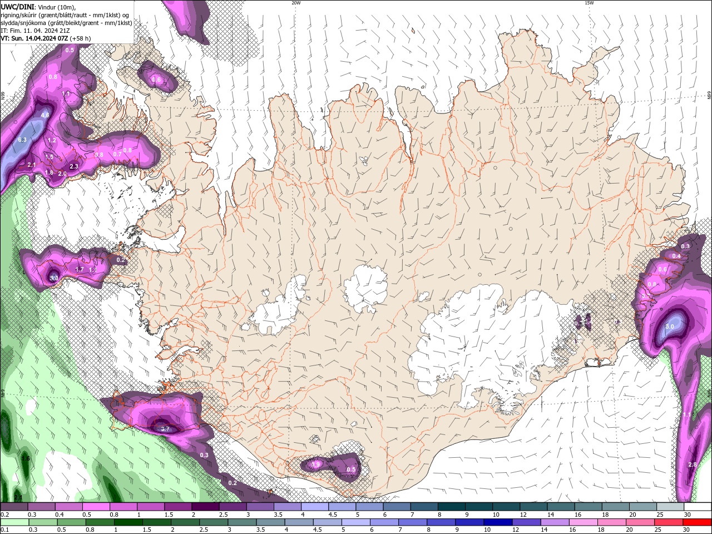Select the darkest purple 2 swatch, upper legend row

tap(205, 507)
